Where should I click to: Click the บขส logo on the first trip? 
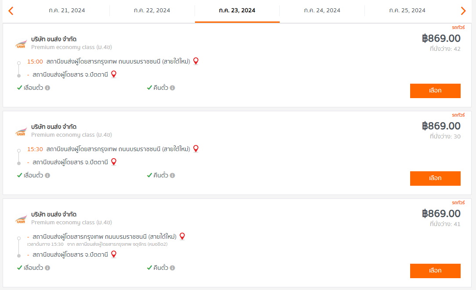click(x=21, y=44)
